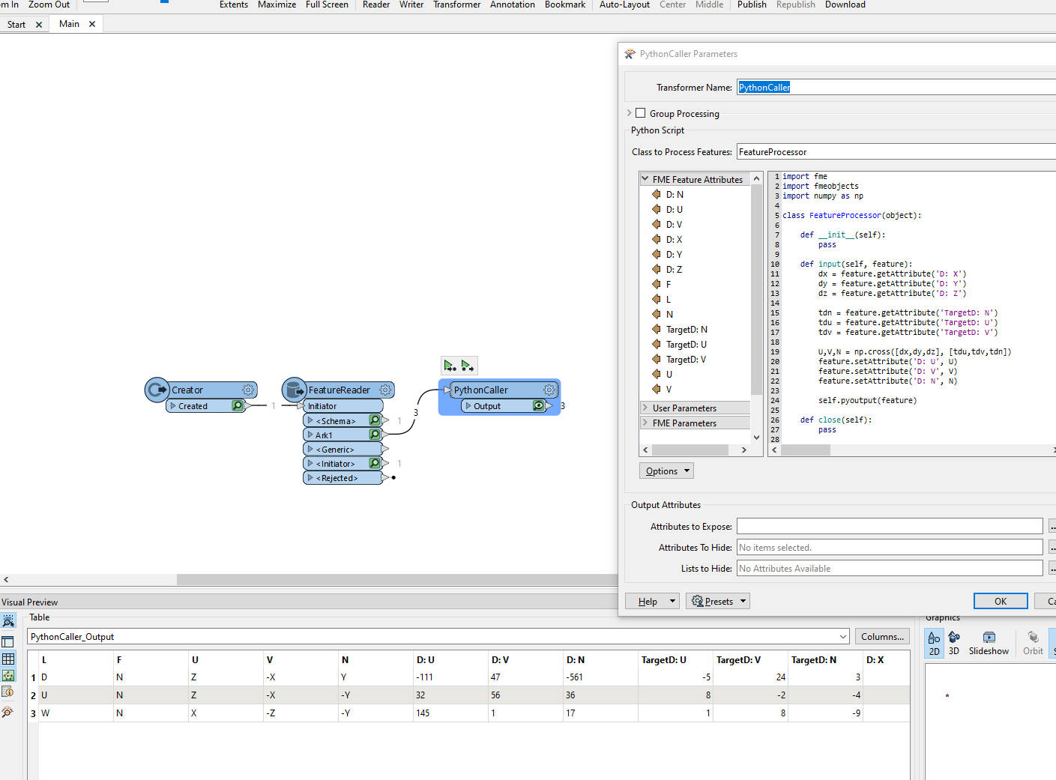Click Attributes to Expose field

(890, 526)
